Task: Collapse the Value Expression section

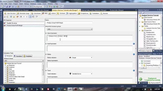Action: pyautogui.click(x=46, y=33)
